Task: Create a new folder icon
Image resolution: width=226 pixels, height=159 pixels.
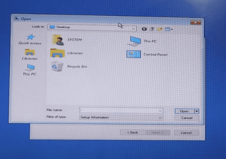Action: pyautogui.click(x=160, y=29)
